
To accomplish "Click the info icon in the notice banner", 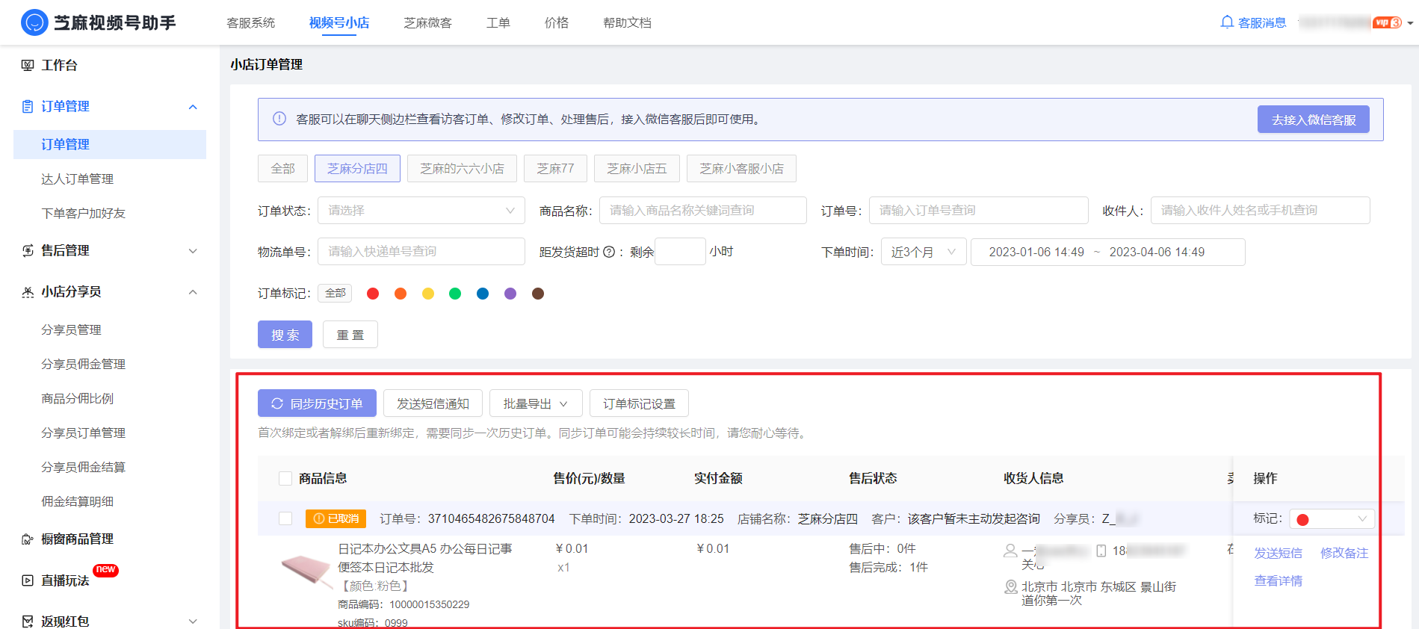I will 279,119.
